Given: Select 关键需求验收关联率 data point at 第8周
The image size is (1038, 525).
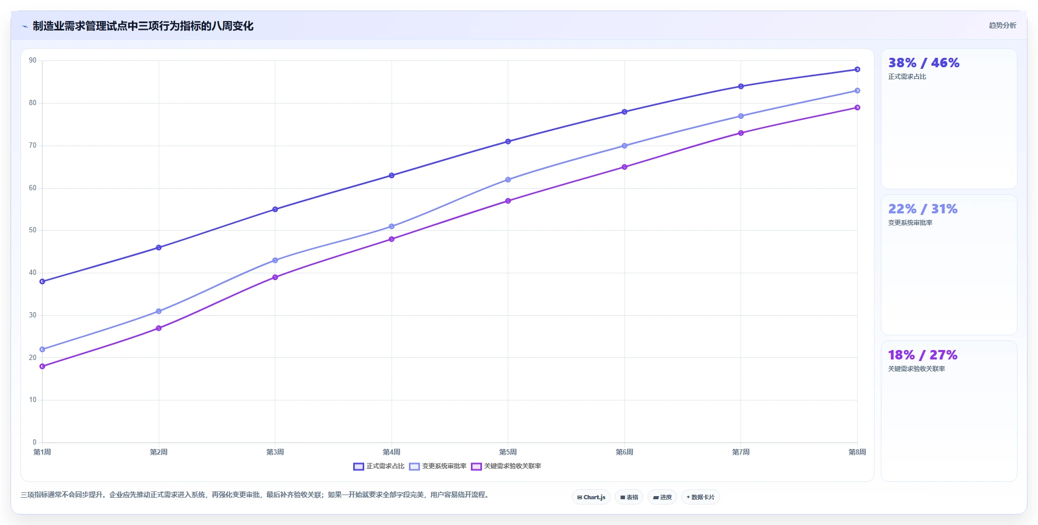Looking at the screenshot, I should click(857, 108).
